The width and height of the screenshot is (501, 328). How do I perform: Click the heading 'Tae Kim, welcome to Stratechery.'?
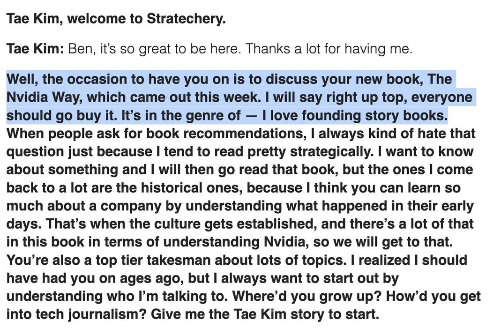[x=116, y=19]
